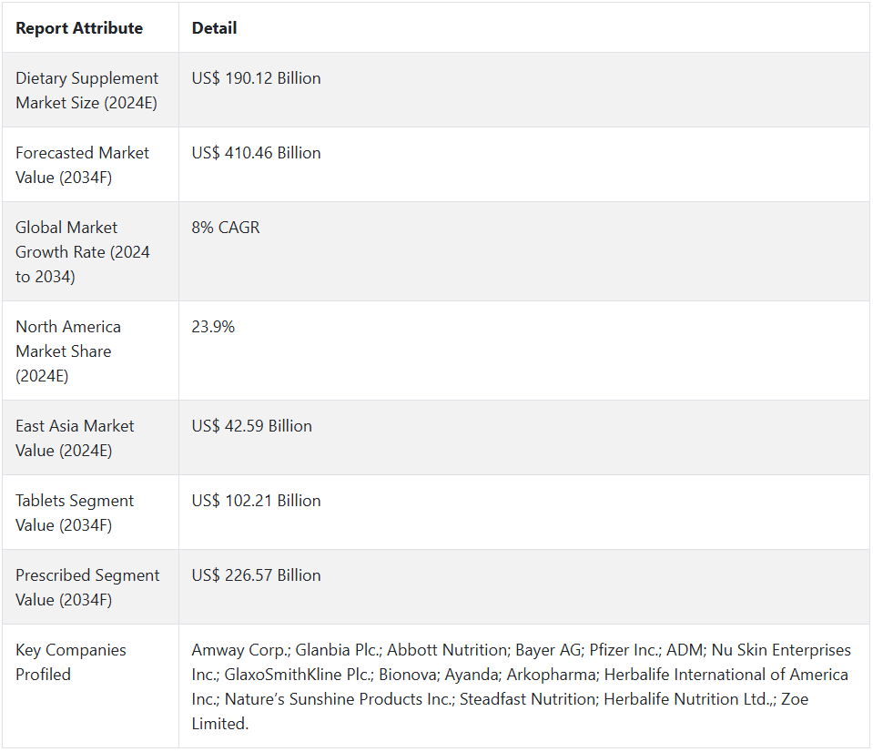Select the Forecasted Market Value (2034F) cell

(82, 165)
